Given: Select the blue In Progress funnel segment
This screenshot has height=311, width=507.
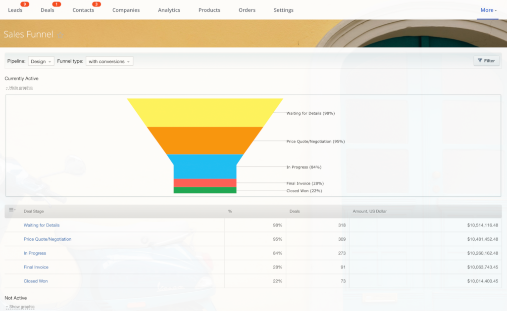Looking at the screenshot, I should point(204,167).
